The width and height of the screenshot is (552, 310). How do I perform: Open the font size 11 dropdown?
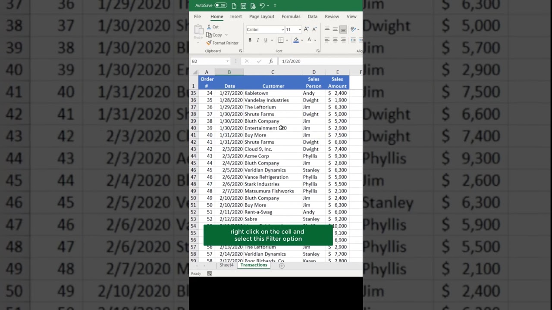point(300,30)
